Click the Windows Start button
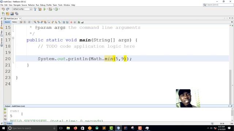234x131 pixels. pos(3,128)
